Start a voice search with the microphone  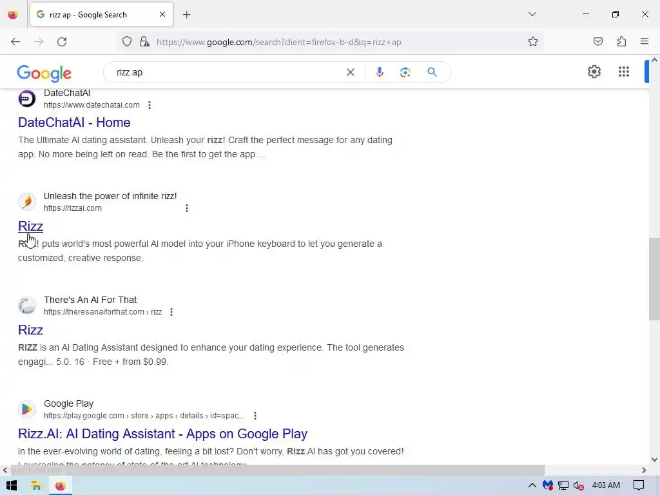click(x=379, y=72)
